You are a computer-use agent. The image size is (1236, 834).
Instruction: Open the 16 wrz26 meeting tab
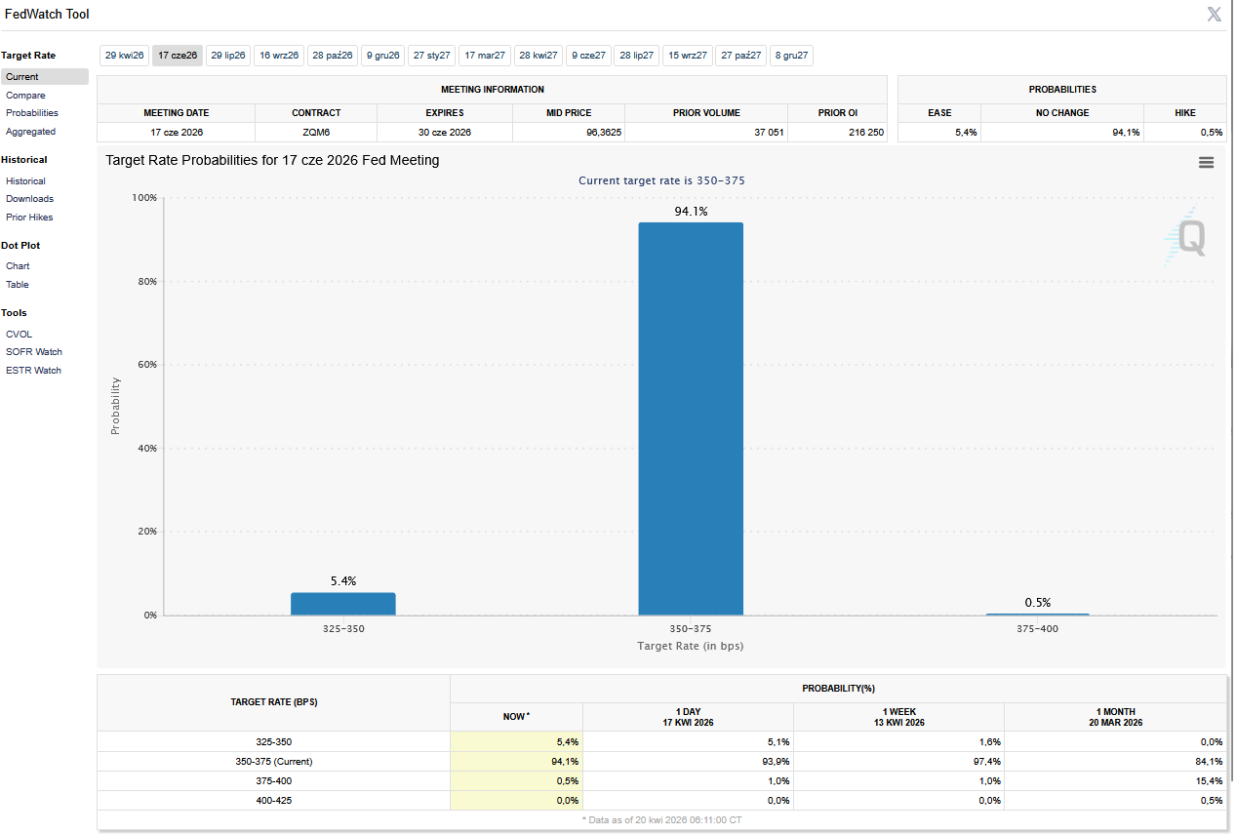point(279,56)
